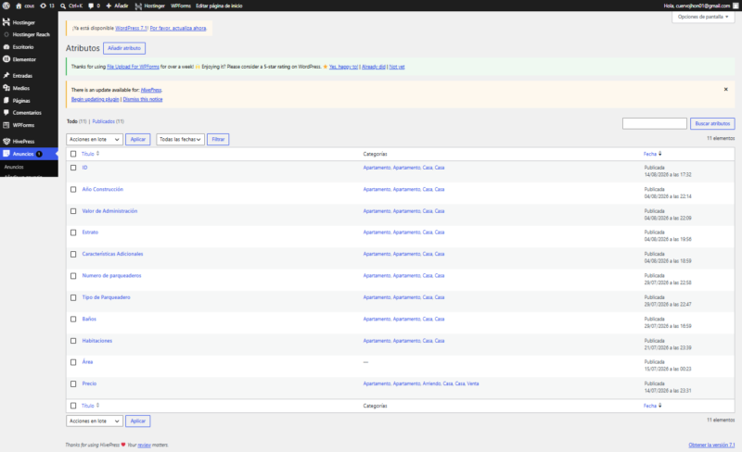Open Anuncios submenu item

[14, 167]
